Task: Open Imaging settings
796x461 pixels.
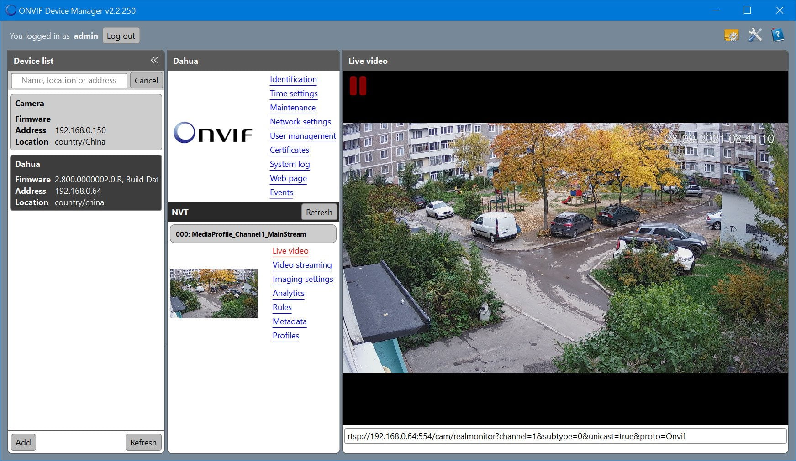Action: tap(303, 279)
